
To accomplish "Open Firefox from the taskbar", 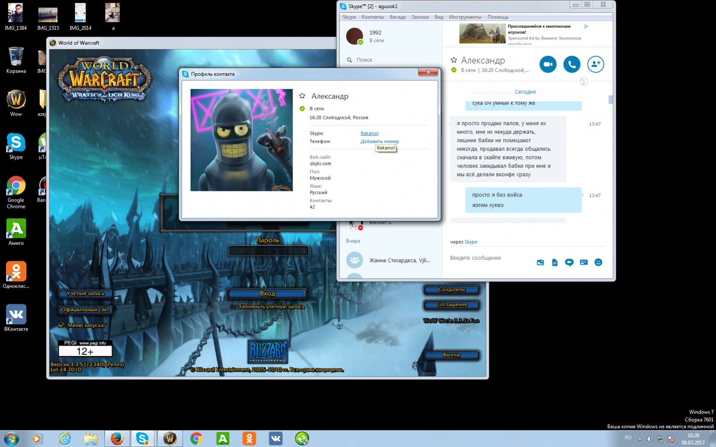I will [x=117, y=438].
